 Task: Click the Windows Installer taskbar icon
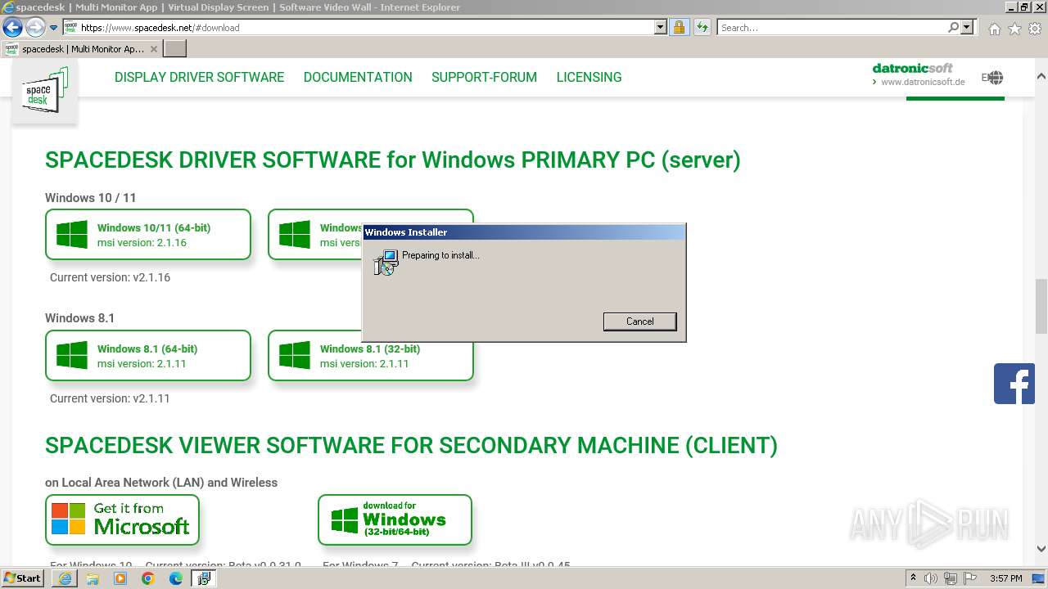203,578
